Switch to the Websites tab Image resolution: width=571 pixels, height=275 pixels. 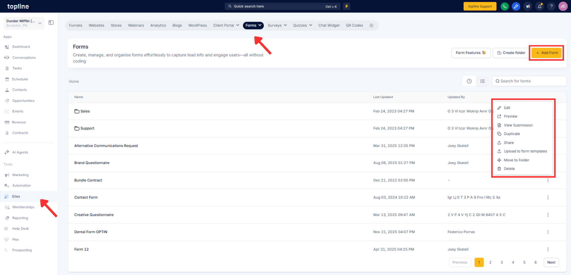96,26
